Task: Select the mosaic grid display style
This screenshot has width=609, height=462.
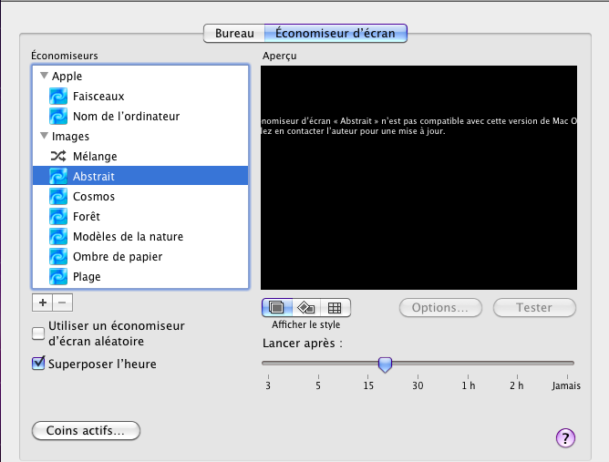Action: [335, 307]
